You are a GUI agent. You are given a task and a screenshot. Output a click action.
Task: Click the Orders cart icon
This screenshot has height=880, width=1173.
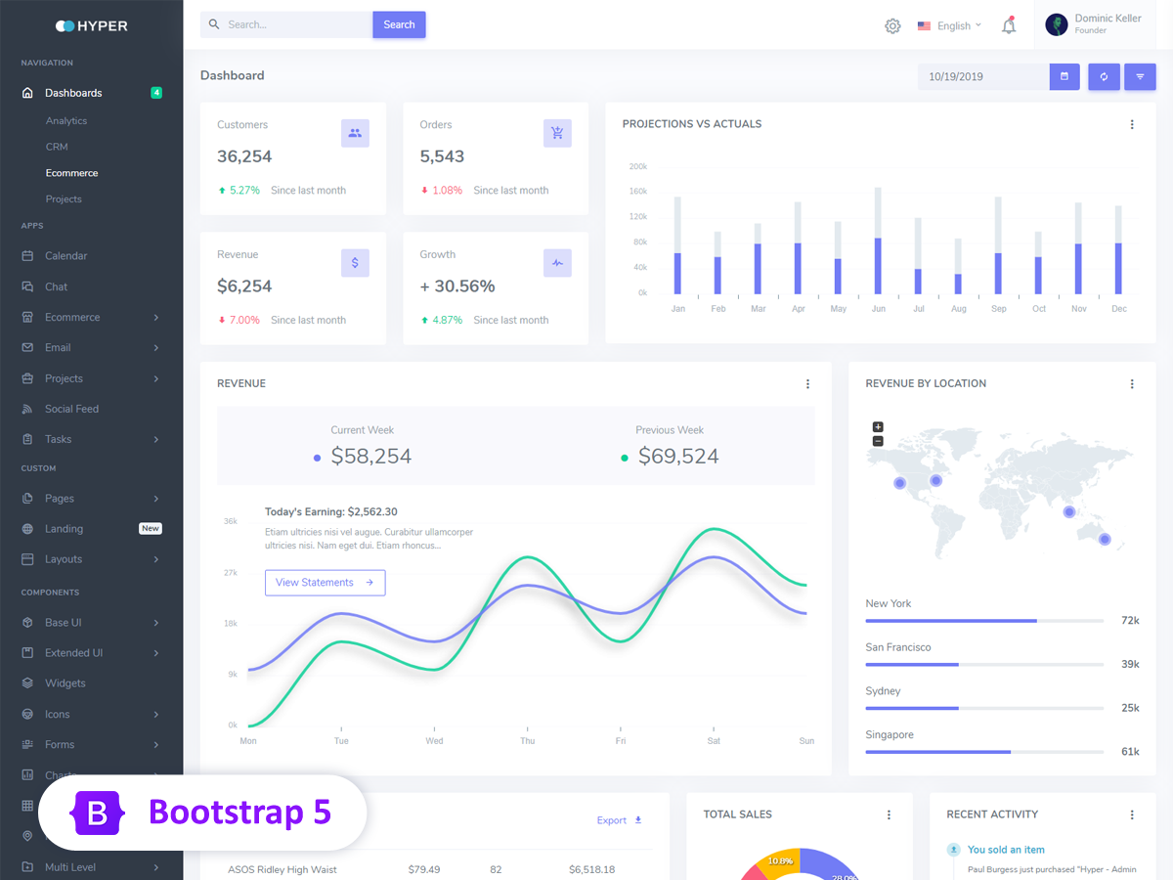click(x=557, y=133)
